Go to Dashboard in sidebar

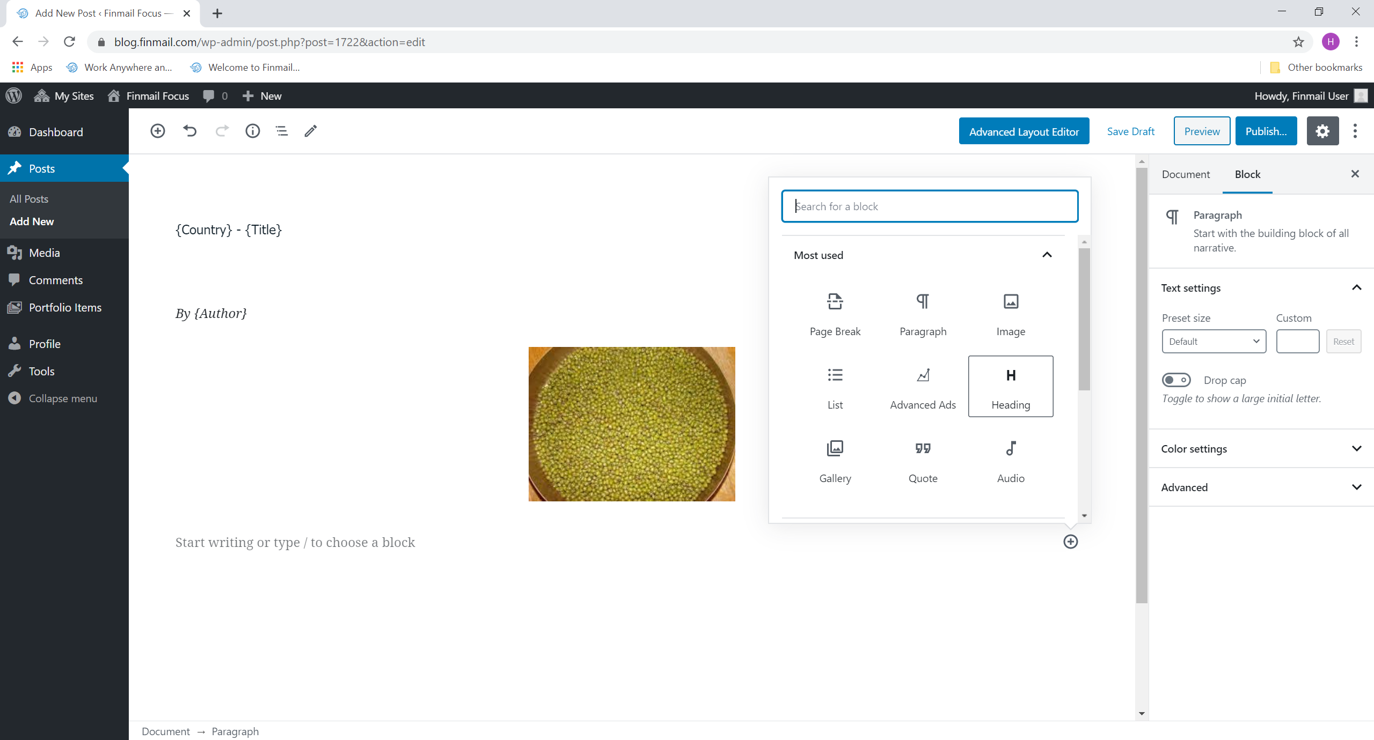coord(64,132)
